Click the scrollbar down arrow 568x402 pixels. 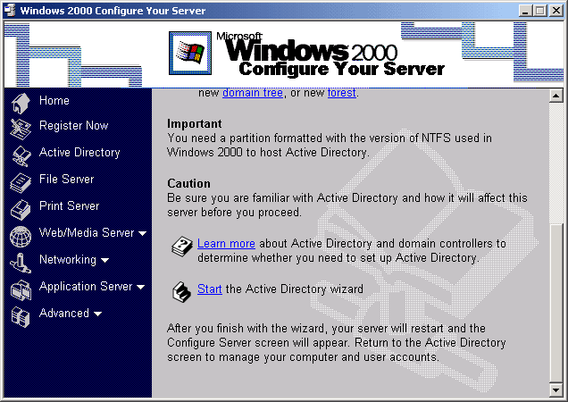click(555, 390)
